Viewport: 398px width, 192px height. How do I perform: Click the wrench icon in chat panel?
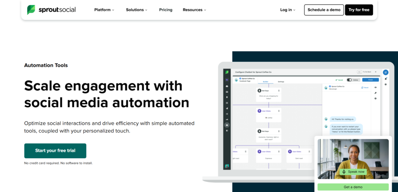pyautogui.click(x=375, y=93)
